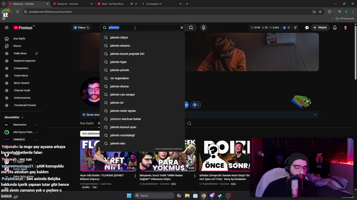Select suggestion 'jahrein konsol oyun'
Image resolution: width=357 pixels, height=200 pixels.
pyautogui.click(x=142, y=127)
